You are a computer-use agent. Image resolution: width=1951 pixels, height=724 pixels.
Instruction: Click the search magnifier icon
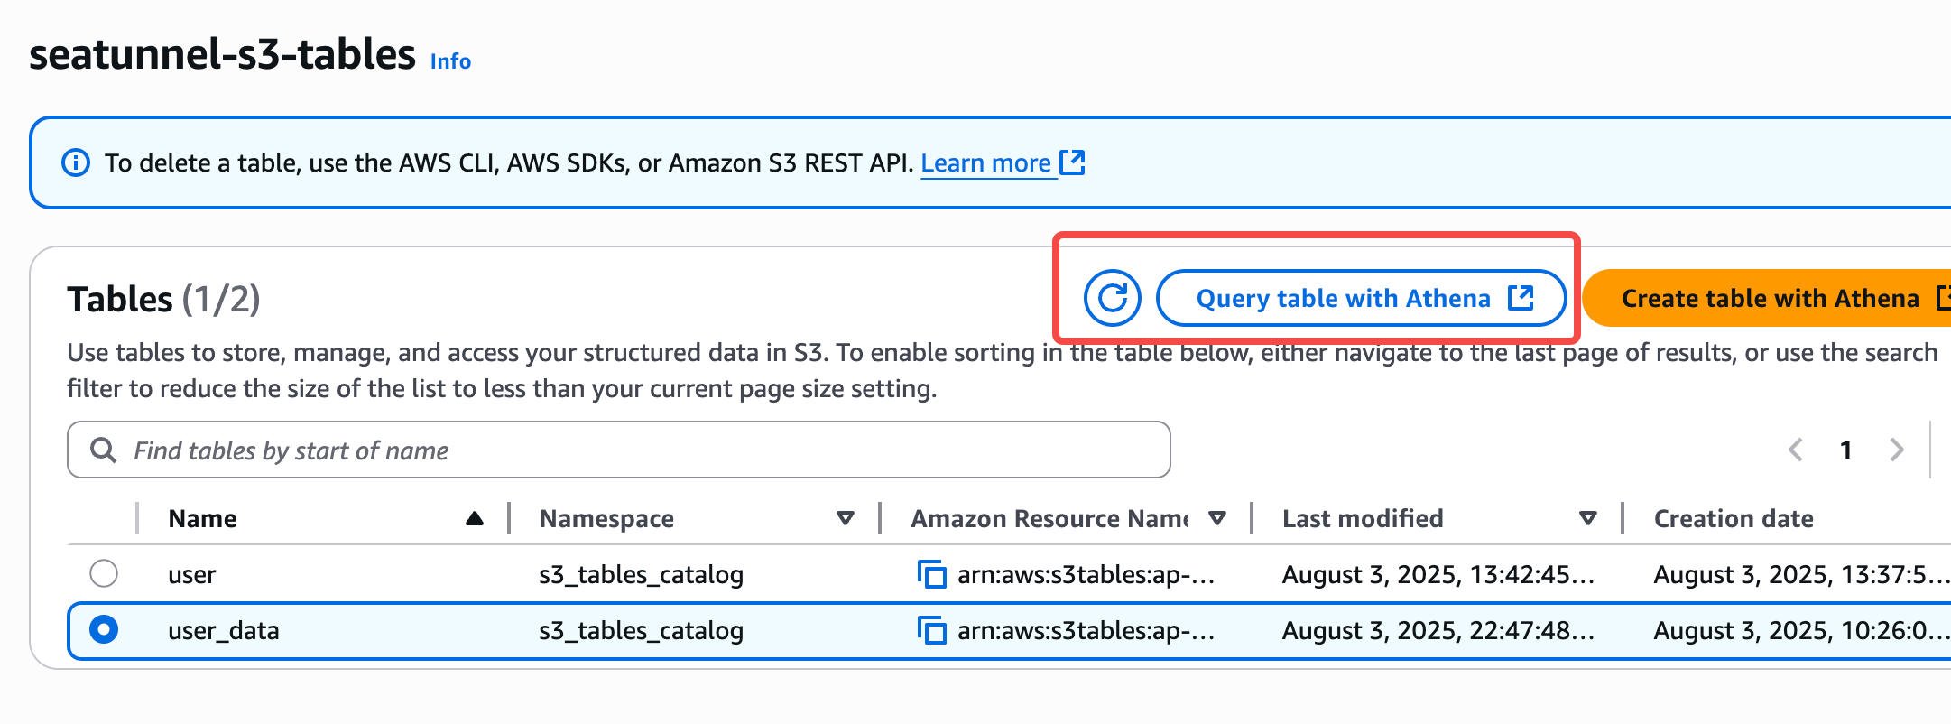pyautogui.click(x=104, y=450)
